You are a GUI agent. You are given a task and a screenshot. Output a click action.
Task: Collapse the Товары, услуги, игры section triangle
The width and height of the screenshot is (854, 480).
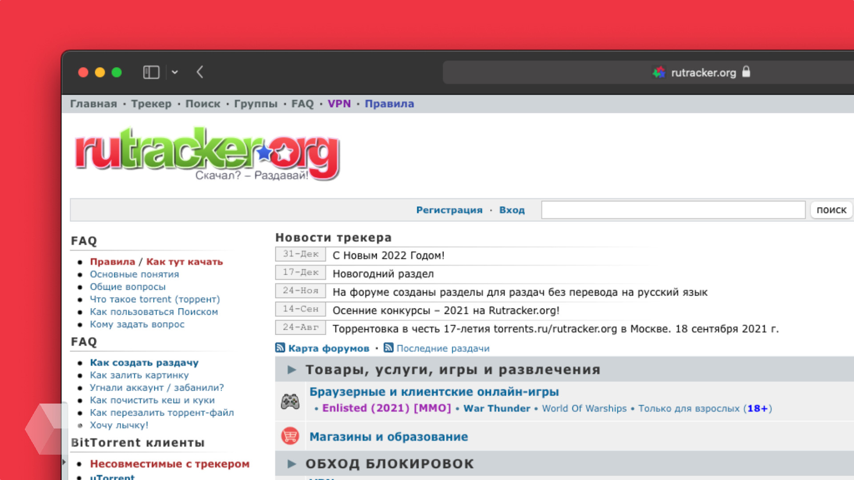pos(292,369)
